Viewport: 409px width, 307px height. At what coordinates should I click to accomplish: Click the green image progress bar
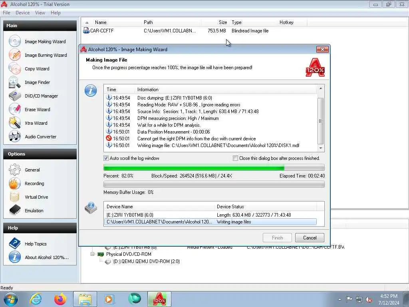[214, 167]
